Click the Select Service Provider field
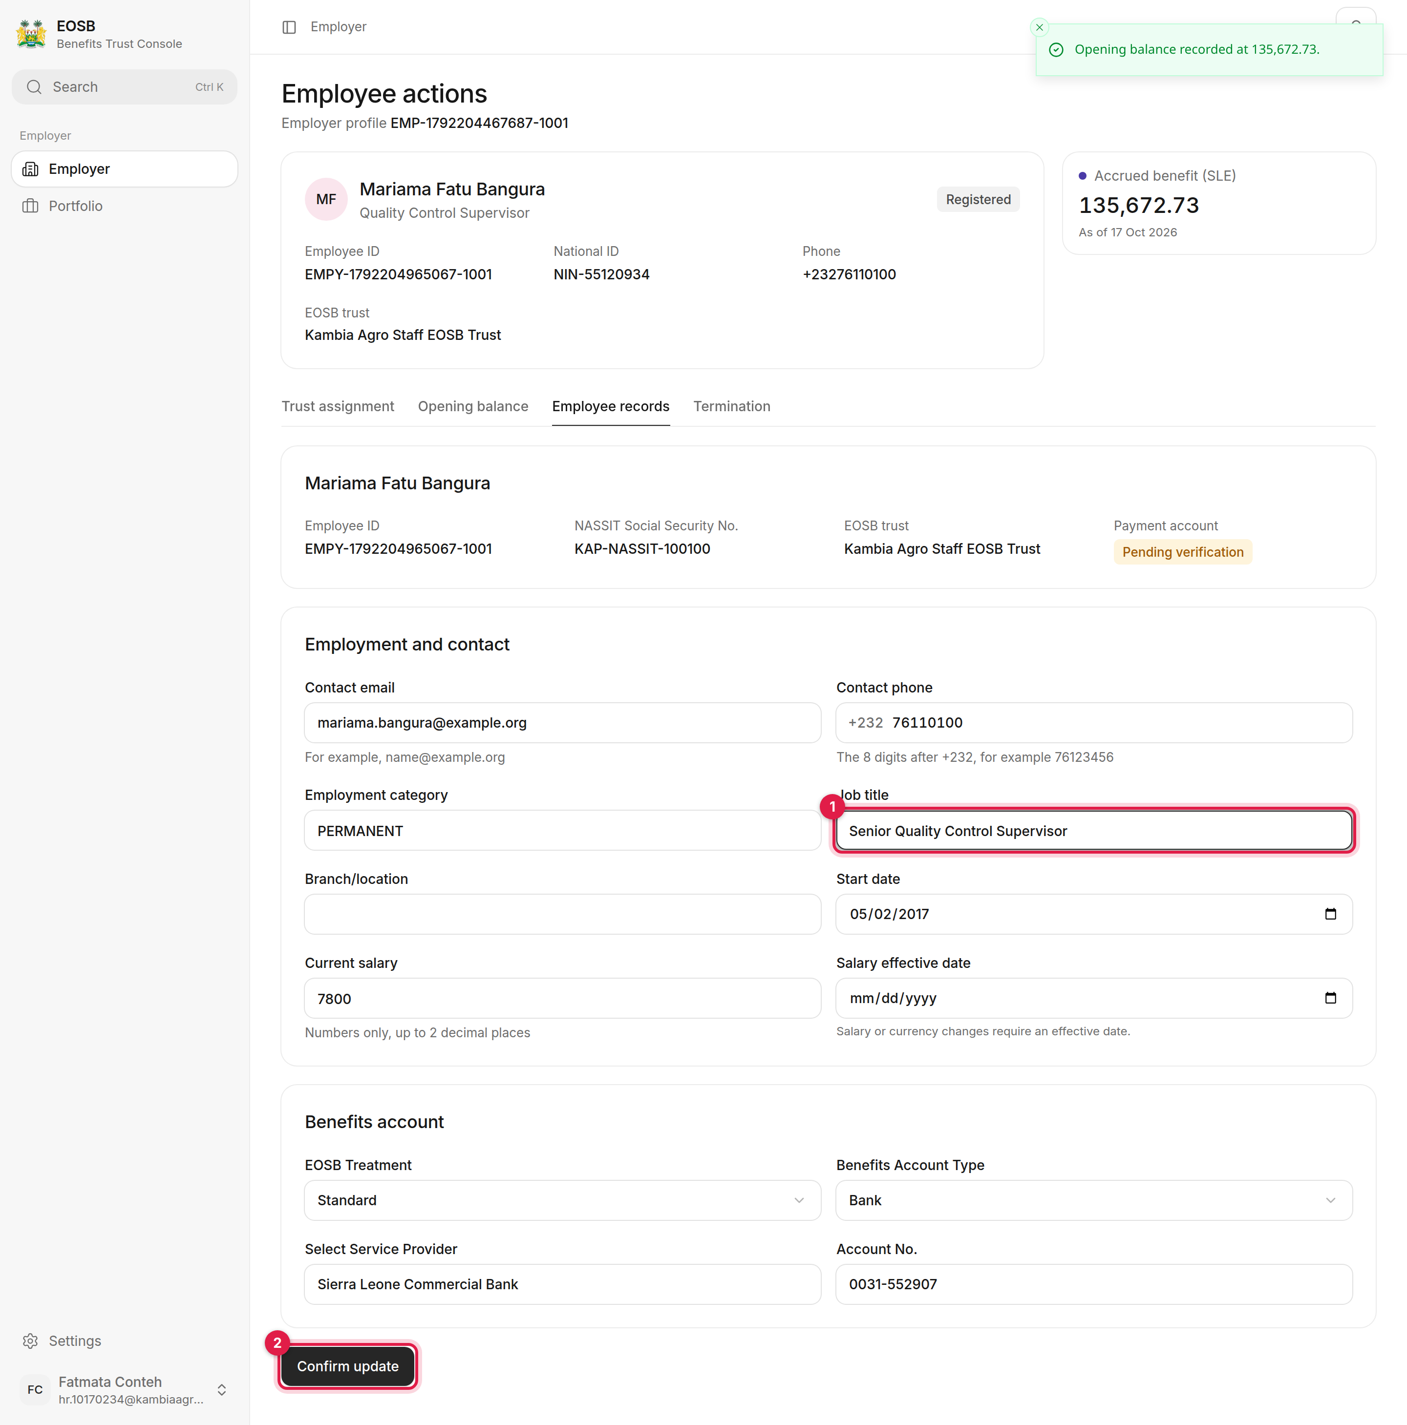 tap(562, 1284)
